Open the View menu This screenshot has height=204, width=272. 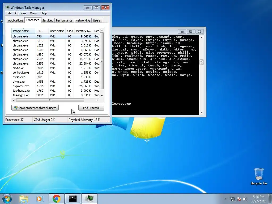(33, 13)
